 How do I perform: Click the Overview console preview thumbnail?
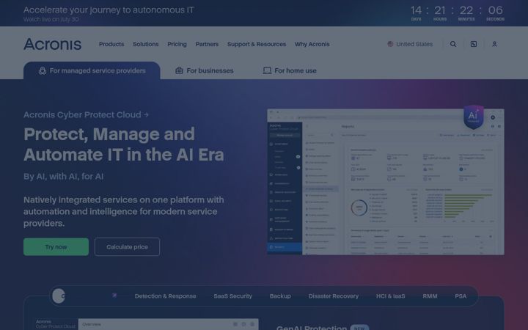(x=147, y=324)
